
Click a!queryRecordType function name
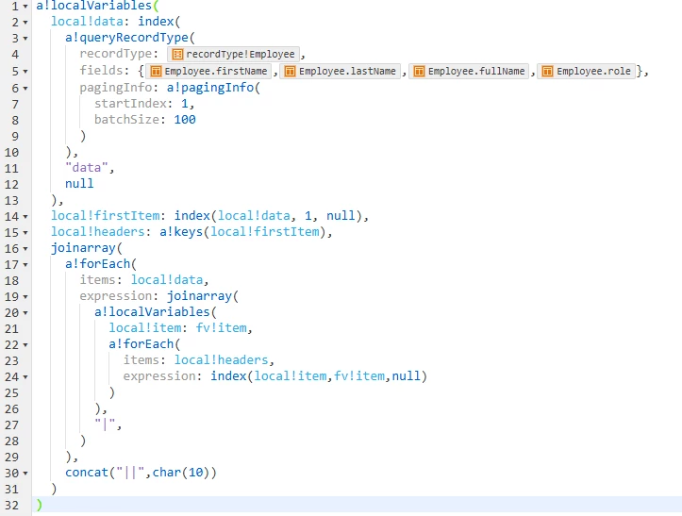126,38
